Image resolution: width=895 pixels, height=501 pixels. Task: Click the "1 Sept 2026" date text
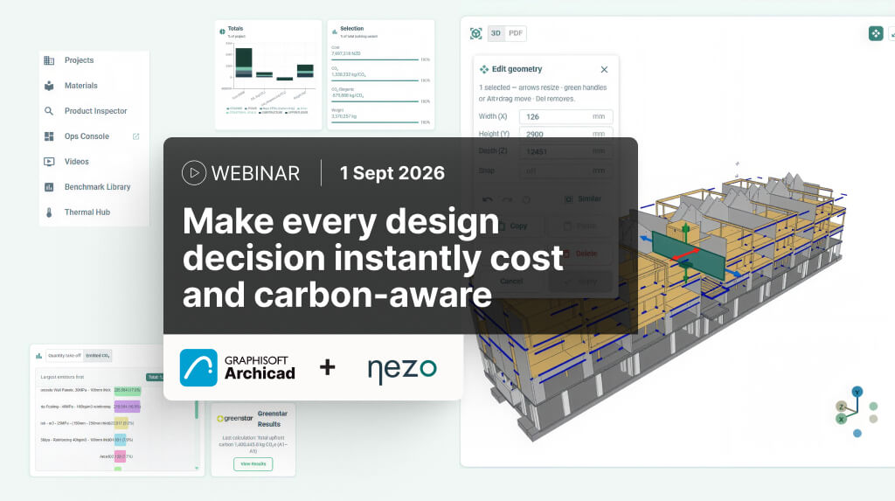pos(392,173)
